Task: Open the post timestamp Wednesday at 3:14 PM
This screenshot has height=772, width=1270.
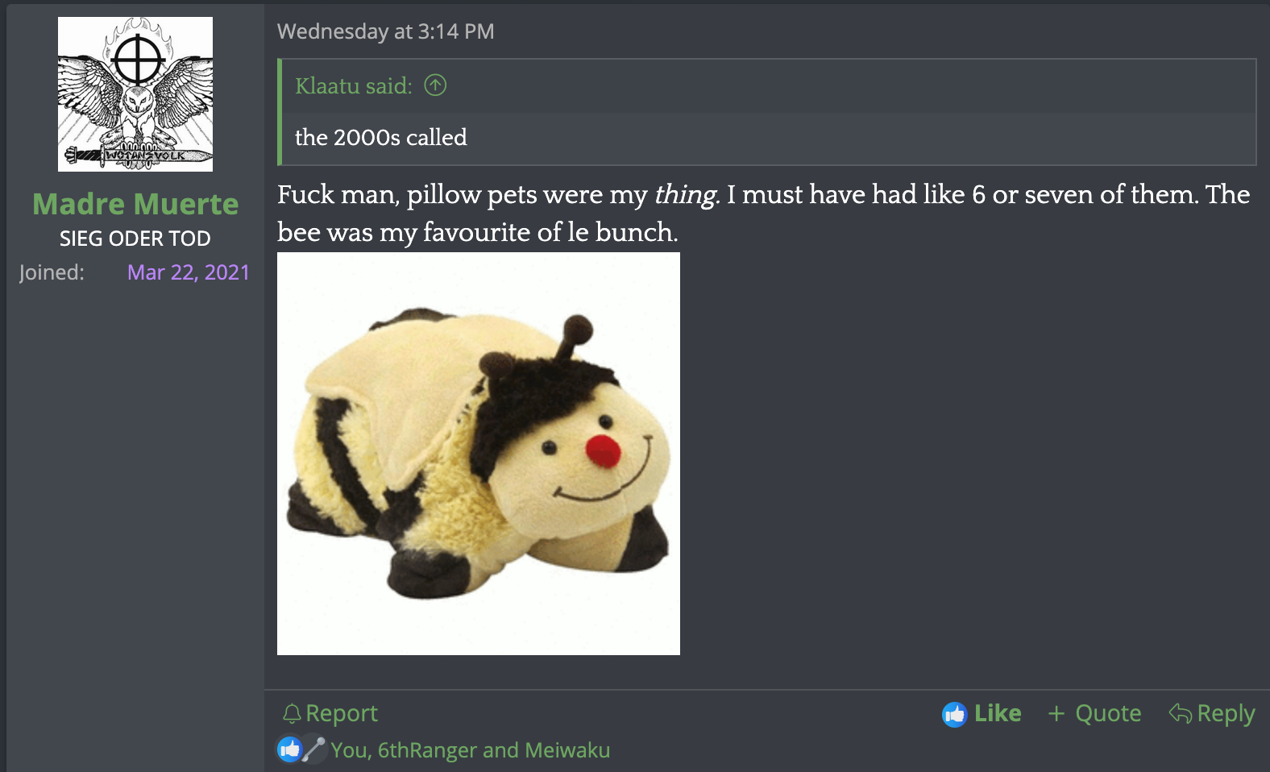Action: click(x=386, y=31)
